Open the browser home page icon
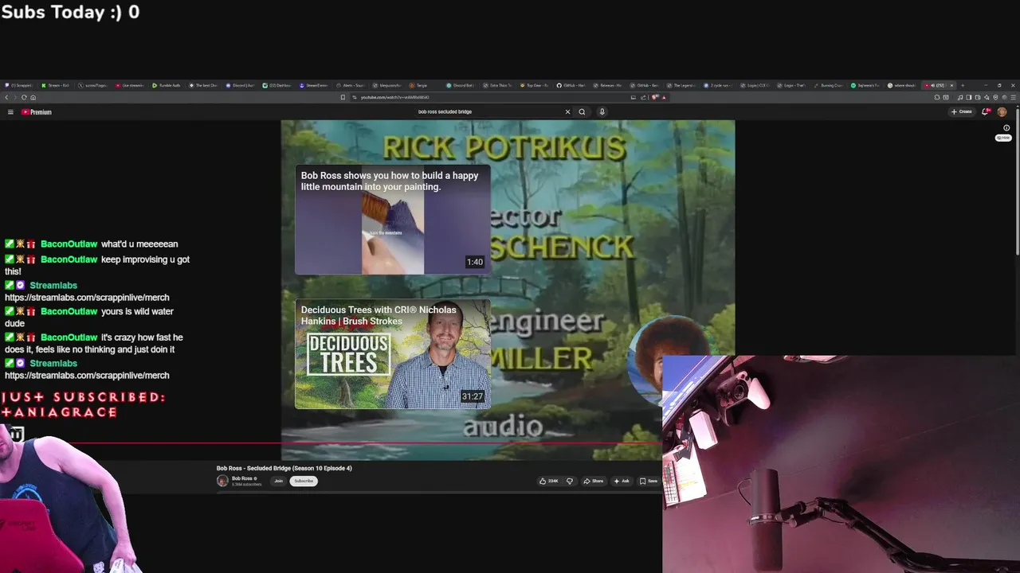 coord(33,97)
